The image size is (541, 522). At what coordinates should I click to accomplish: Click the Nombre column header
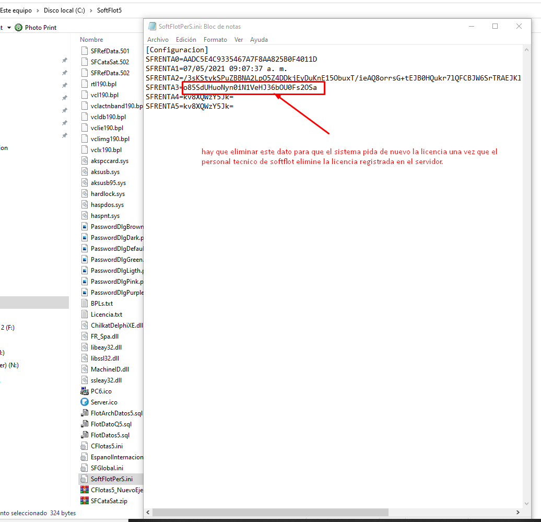pos(91,40)
